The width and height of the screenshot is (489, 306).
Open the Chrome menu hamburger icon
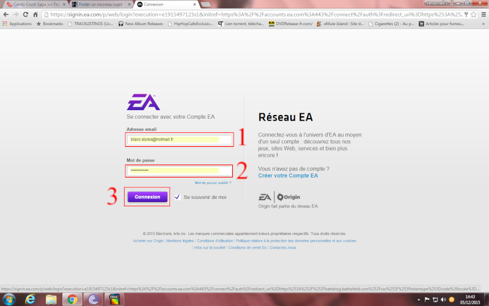(x=483, y=14)
